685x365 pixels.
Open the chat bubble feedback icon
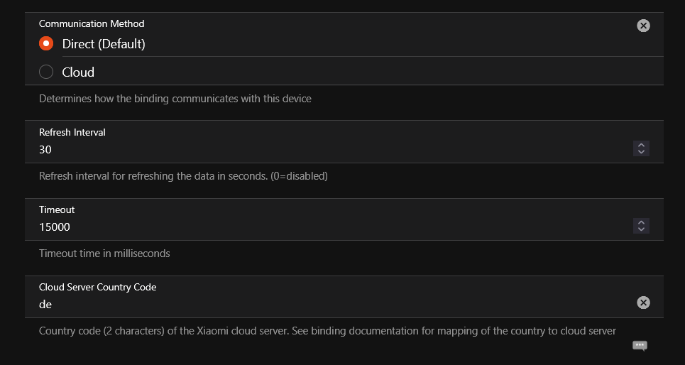[x=640, y=346]
